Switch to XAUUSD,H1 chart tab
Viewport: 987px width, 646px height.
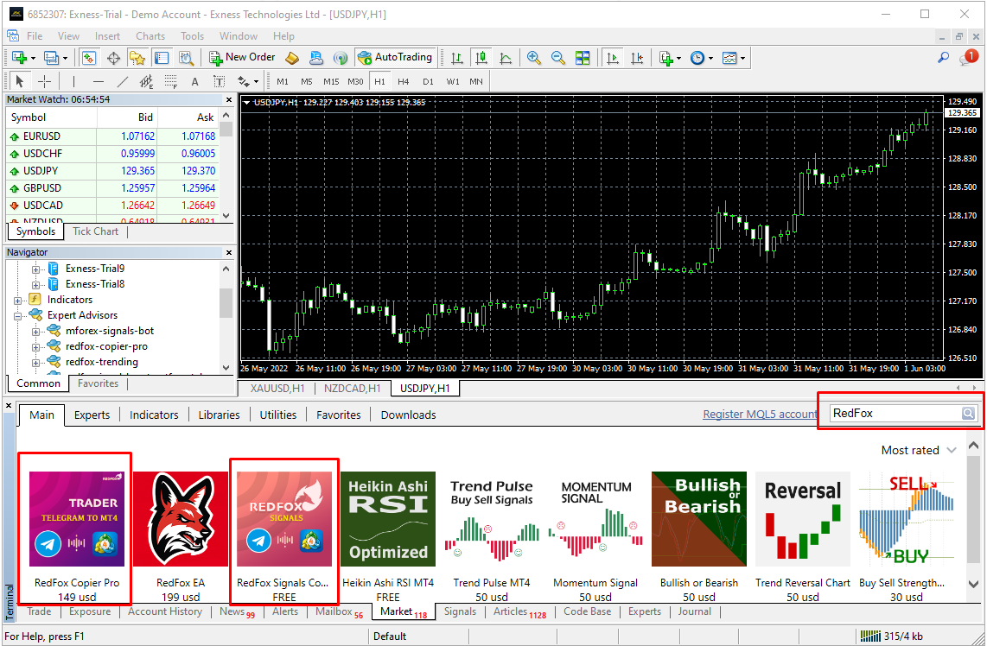[x=277, y=388]
